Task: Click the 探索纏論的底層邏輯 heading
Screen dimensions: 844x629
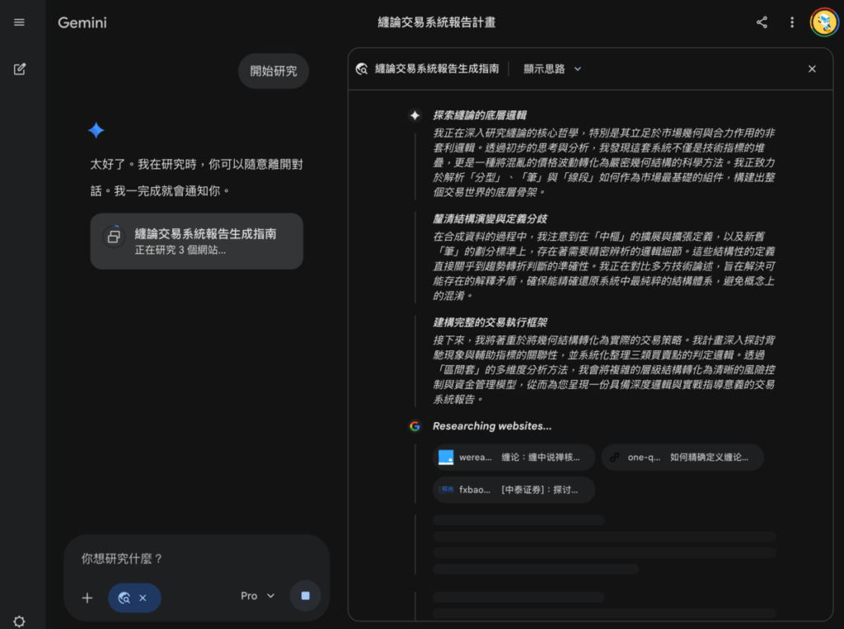Action: click(x=480, y=115)
